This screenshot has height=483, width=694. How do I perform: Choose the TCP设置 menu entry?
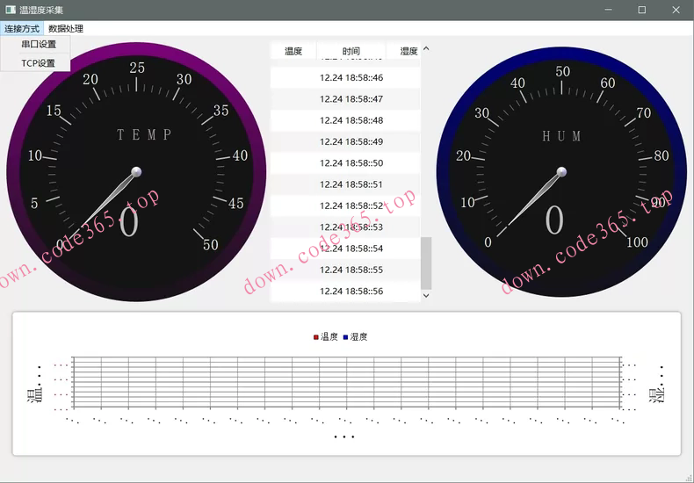tap(39, 63)
